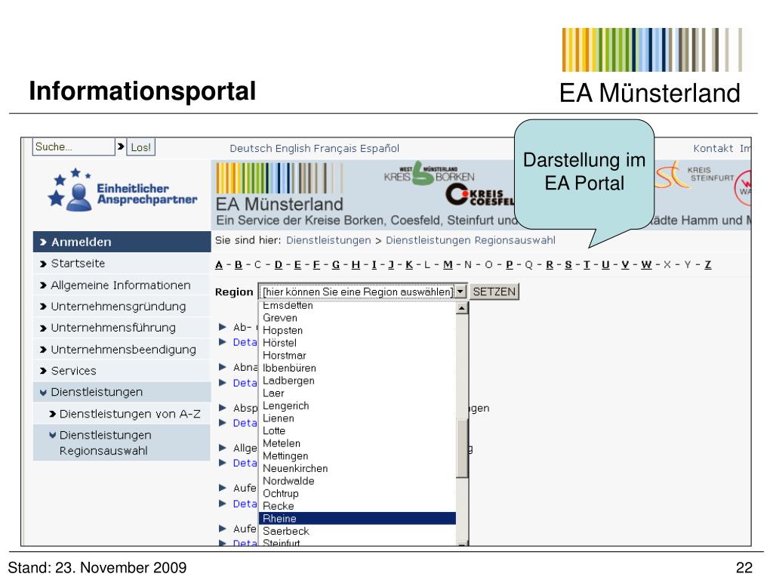This screenshot has height=580, width=773.
Task: Click the Einheitlicher Ansprechpartner logo
Action: (122, 192)
